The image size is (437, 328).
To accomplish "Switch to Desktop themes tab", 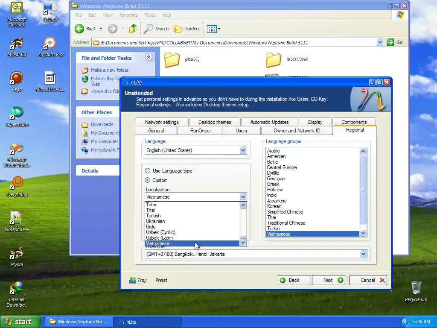I will pos(215,122).
